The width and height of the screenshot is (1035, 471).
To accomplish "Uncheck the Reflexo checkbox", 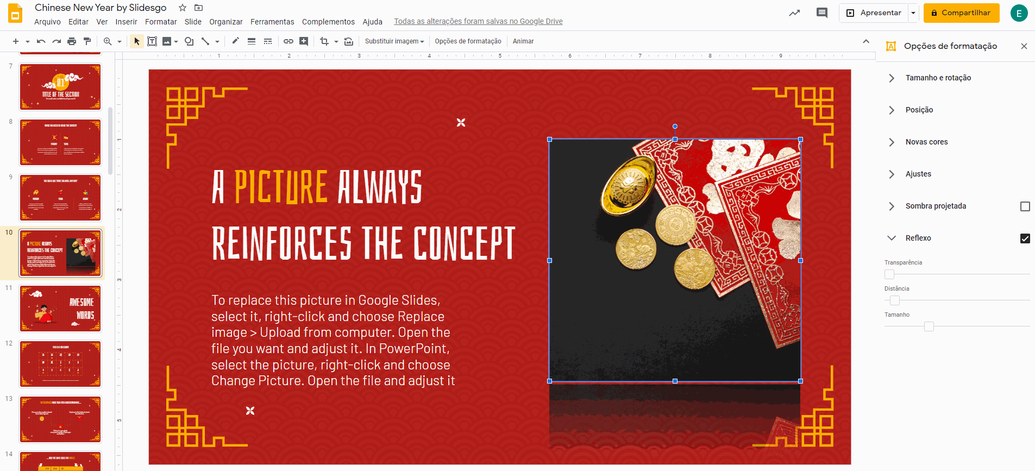I will click(x=1025, y=238).
